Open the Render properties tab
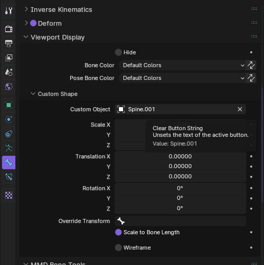 click(x=9, y=29)
